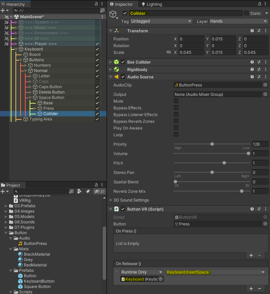Enable the Loop checkbox
This screenshot has height=294, width=270.
(x=176, y=135)
